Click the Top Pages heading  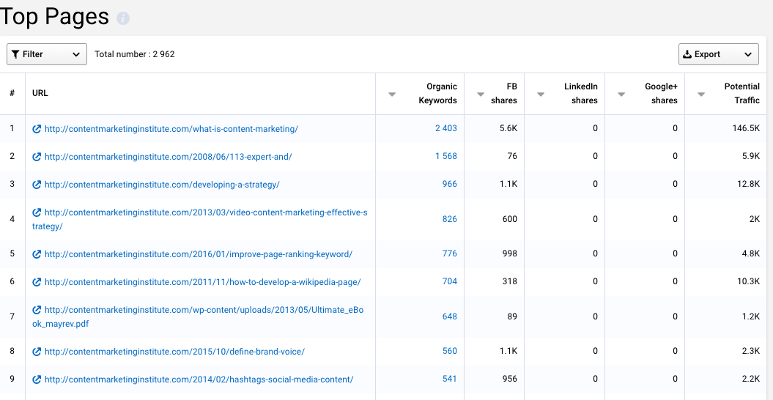[54, 16]
